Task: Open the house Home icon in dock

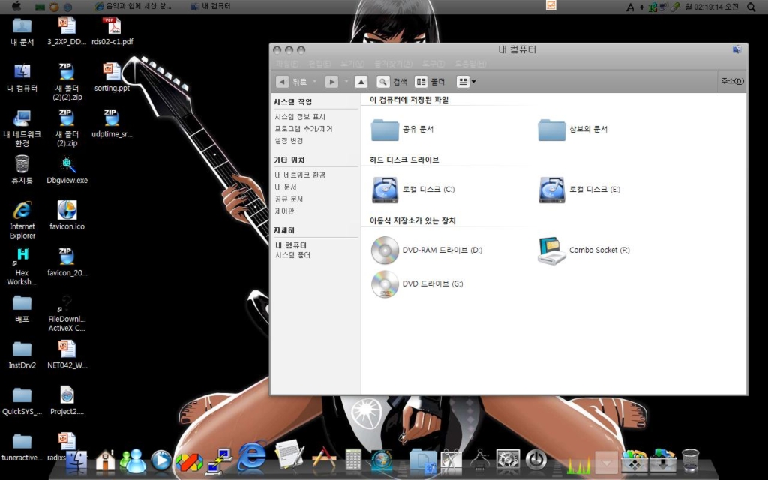Action: click(105, 461)
